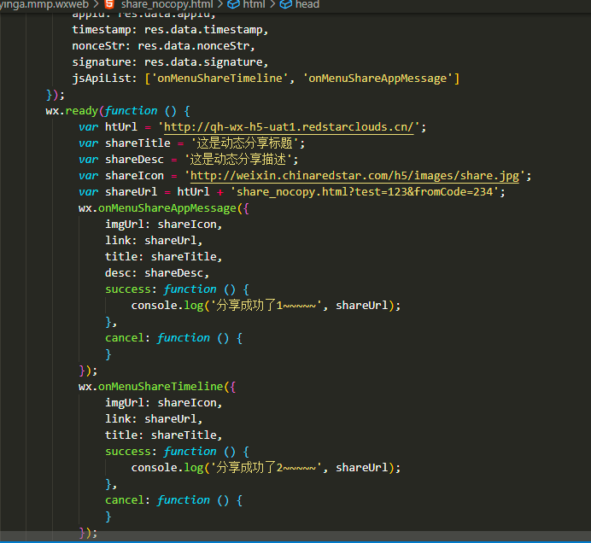Click the html element cube icon
Image resolution: width=591 pixels, height=543 pixels.
[234, 4]
